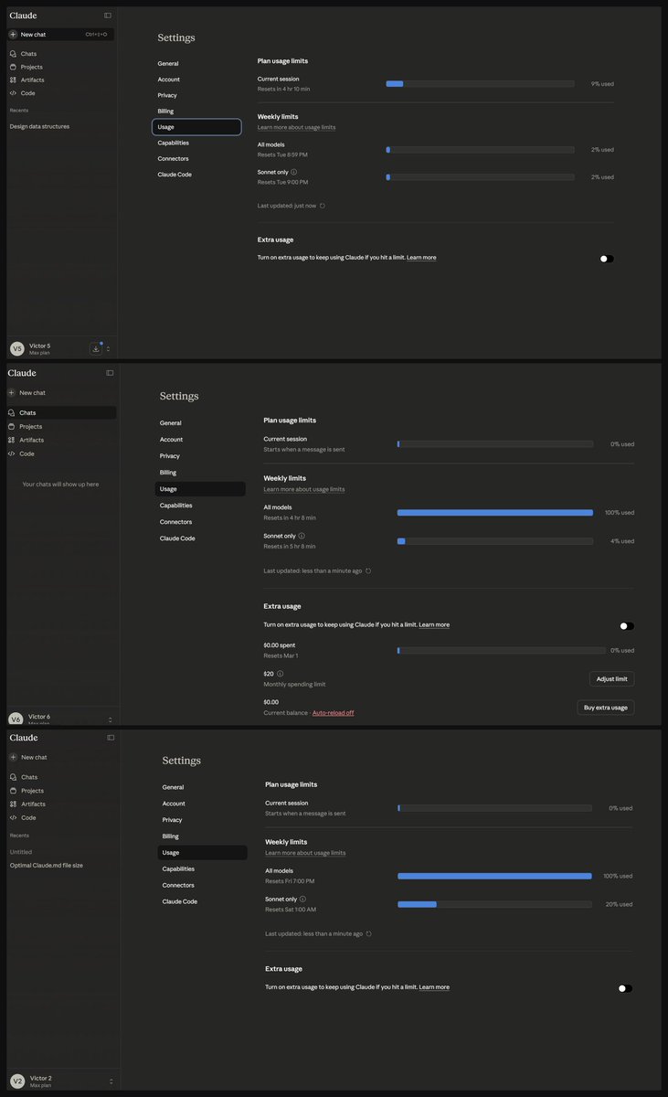
Task: Expand account menu chevron beside Victor 5
Action: 109,348
